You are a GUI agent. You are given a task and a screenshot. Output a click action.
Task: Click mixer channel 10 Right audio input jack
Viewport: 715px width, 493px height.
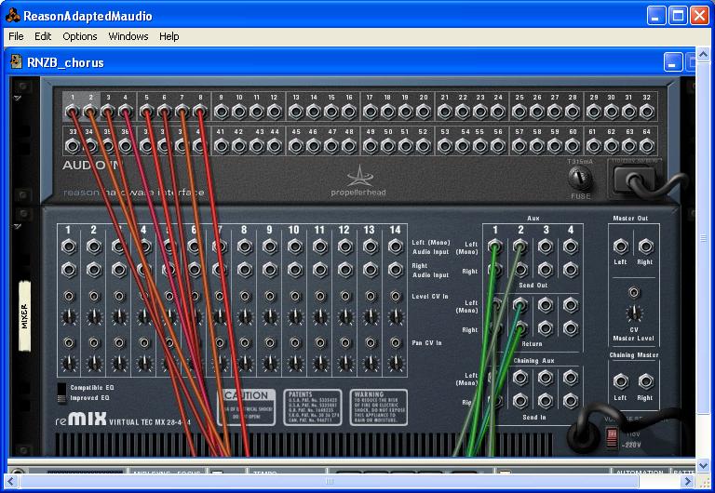coord(295,270)
